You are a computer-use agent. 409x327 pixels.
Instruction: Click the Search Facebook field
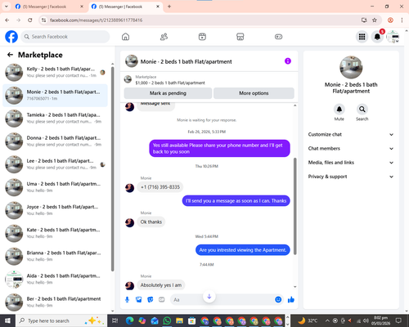(65, 37)
